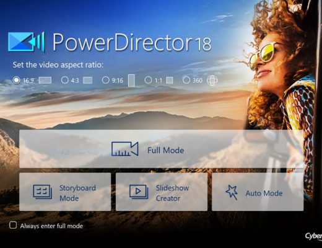Click the PowerDirector logo icon

point(26,42)
